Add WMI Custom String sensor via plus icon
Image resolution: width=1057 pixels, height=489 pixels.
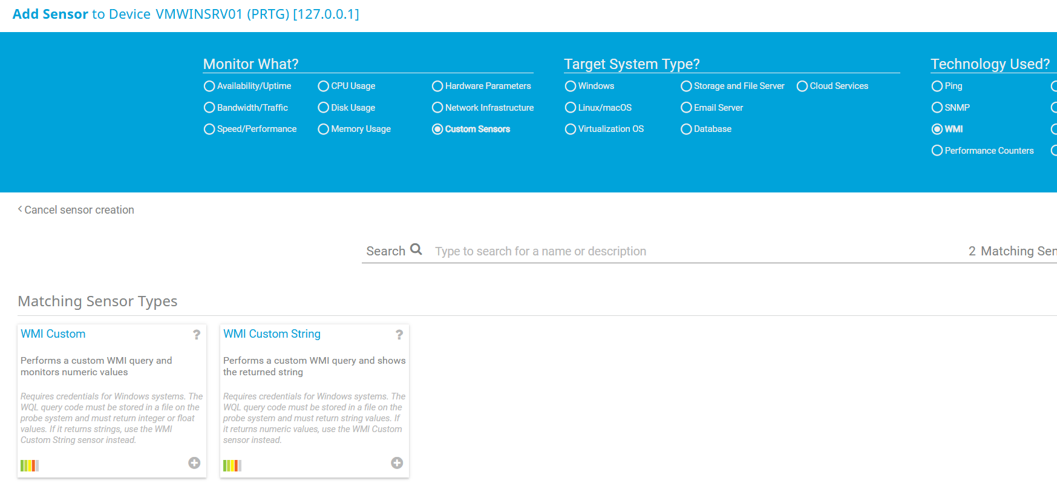397,463
